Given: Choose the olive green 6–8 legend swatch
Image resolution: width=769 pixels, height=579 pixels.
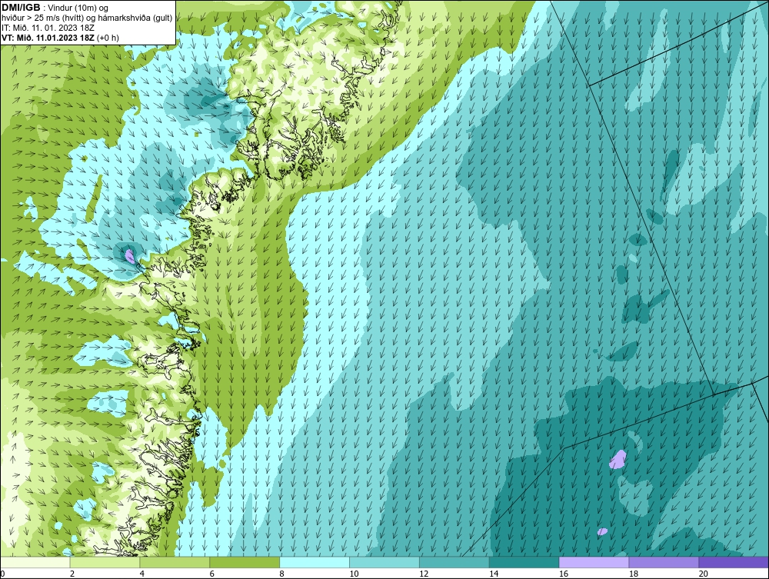Looking at the screenshot, I should pyautogui.click(x=245, y=562).
